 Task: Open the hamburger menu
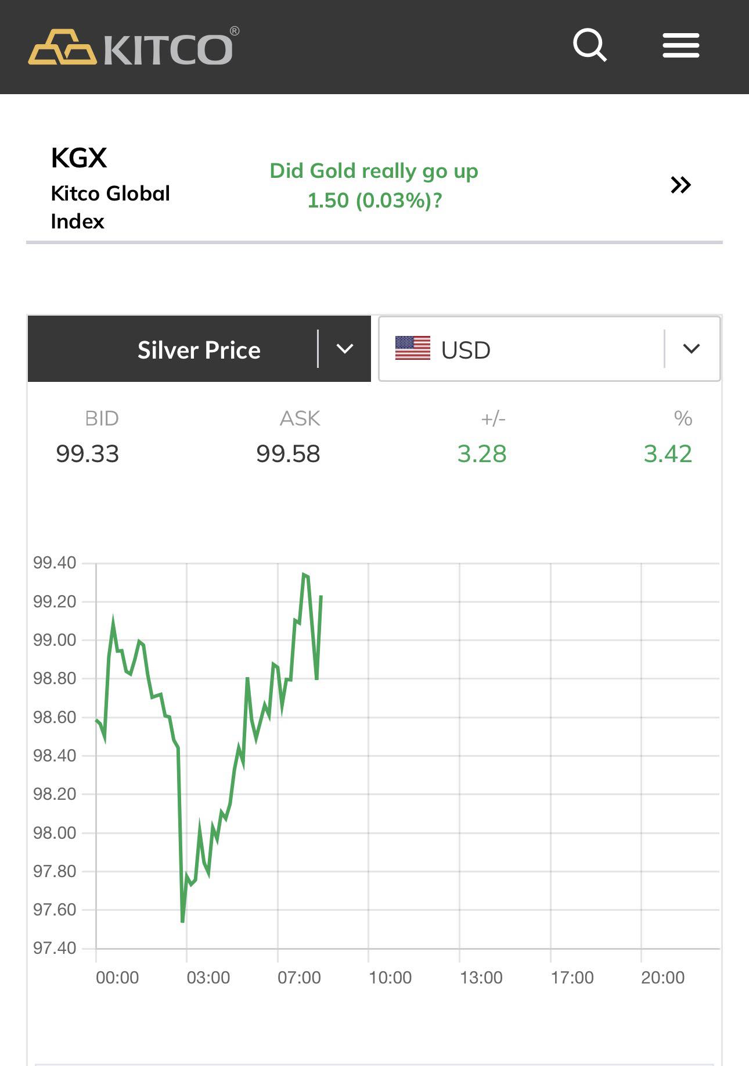(x=680, y=45)
